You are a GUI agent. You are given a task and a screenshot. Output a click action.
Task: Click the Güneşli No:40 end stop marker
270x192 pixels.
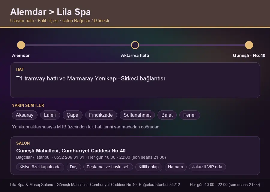pos(249,45)
